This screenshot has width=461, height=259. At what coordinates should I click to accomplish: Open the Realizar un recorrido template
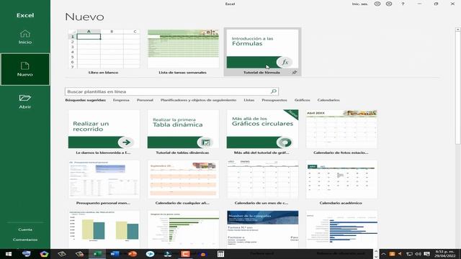[x=104, y=132]
